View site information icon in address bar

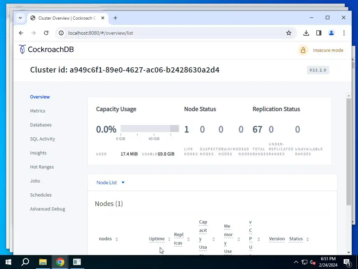coord(61,33)
